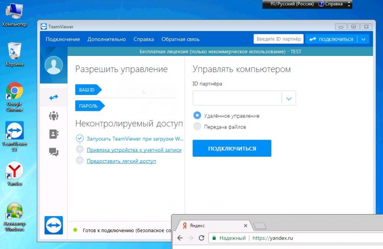Click the Готов к подключению status text
The height and width of the screenshot is (249, 383).
(x=127, y=230)
